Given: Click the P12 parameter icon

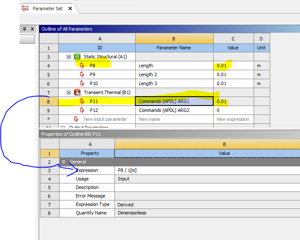Looking at the screenshot, I should pos(82,110).
